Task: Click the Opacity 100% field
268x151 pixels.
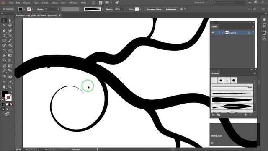Action: point(119,9)
